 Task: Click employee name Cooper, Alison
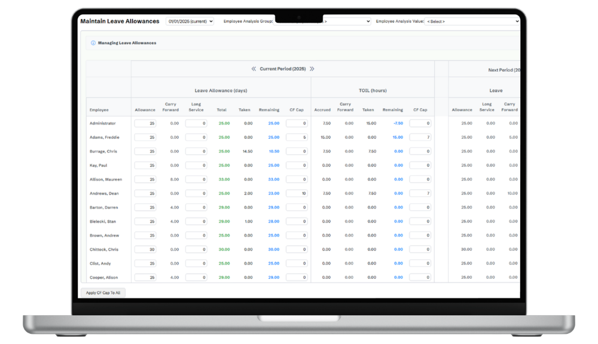pyautogui.click(x=103, y=278)
